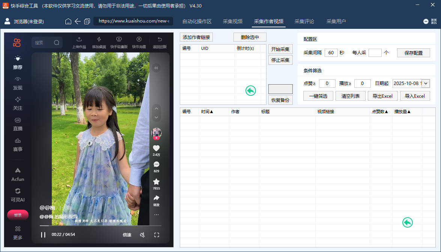Screen dimensions: 441x252
Task: Click the 开始采集 button
Action: (x=280, y=49)
